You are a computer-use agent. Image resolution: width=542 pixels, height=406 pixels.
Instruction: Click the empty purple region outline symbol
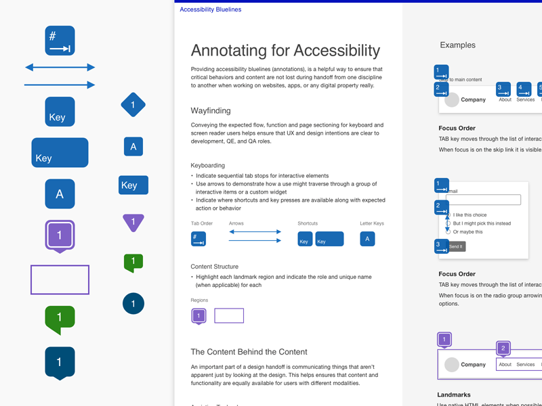point(60,279)
